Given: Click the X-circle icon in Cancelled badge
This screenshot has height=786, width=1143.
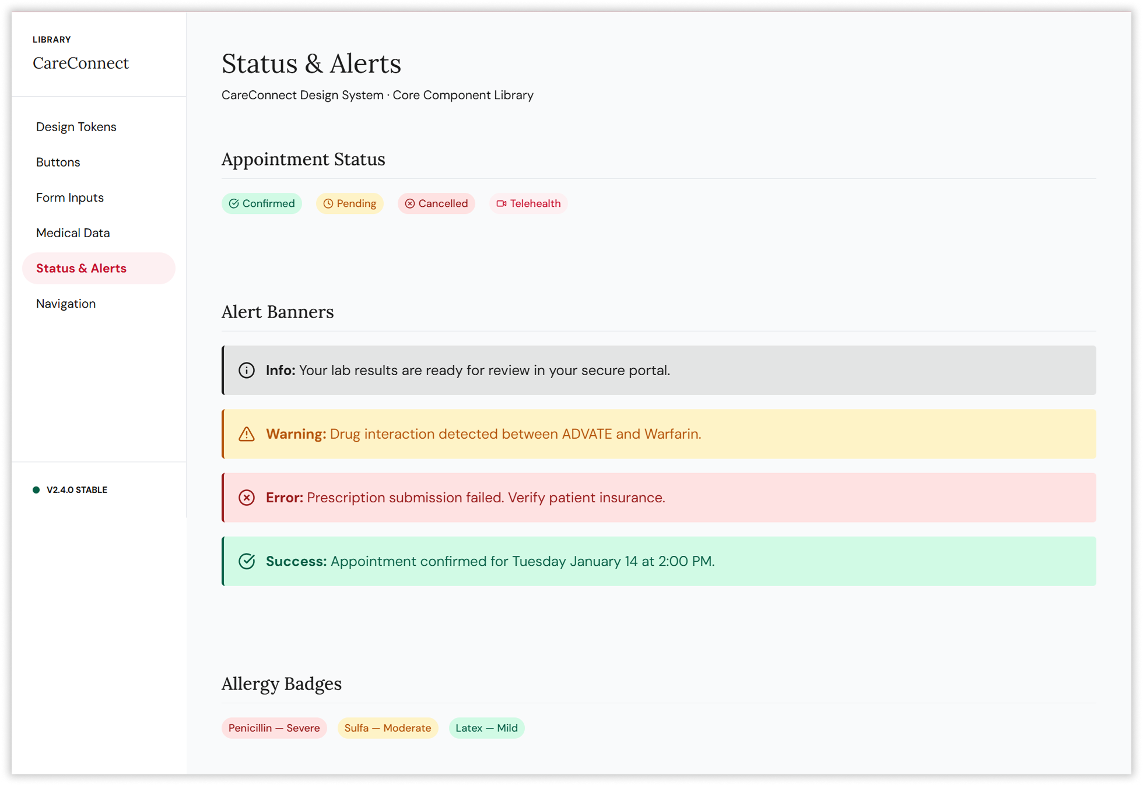Looking at the screenshot, I should click(x=410, y=203).
